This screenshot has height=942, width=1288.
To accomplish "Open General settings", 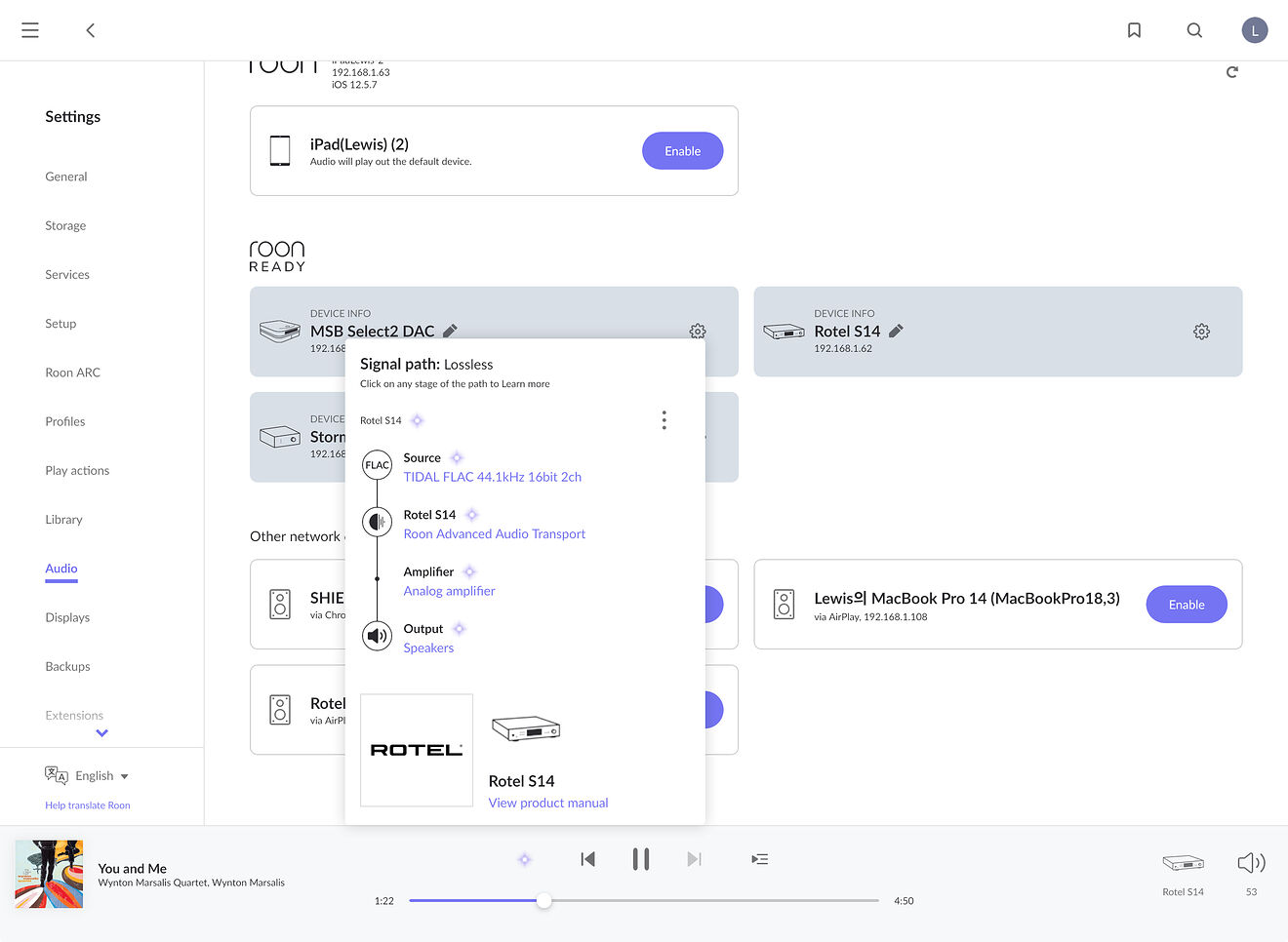I will tap(66, 177).
